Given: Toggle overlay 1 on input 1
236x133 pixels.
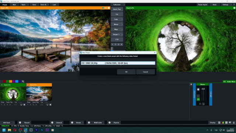Looking at the screenshot, I should 1,105.
